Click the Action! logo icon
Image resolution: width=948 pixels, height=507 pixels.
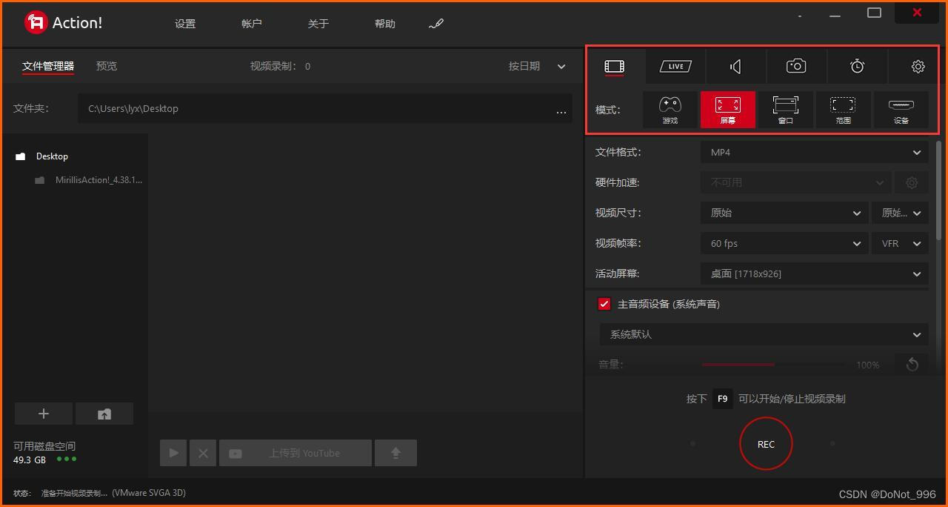point(35,22)
